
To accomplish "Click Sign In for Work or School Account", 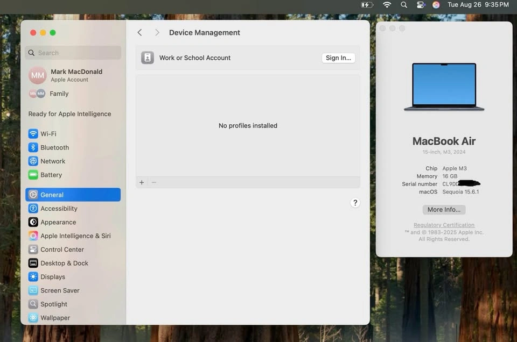I will point(338,58).
